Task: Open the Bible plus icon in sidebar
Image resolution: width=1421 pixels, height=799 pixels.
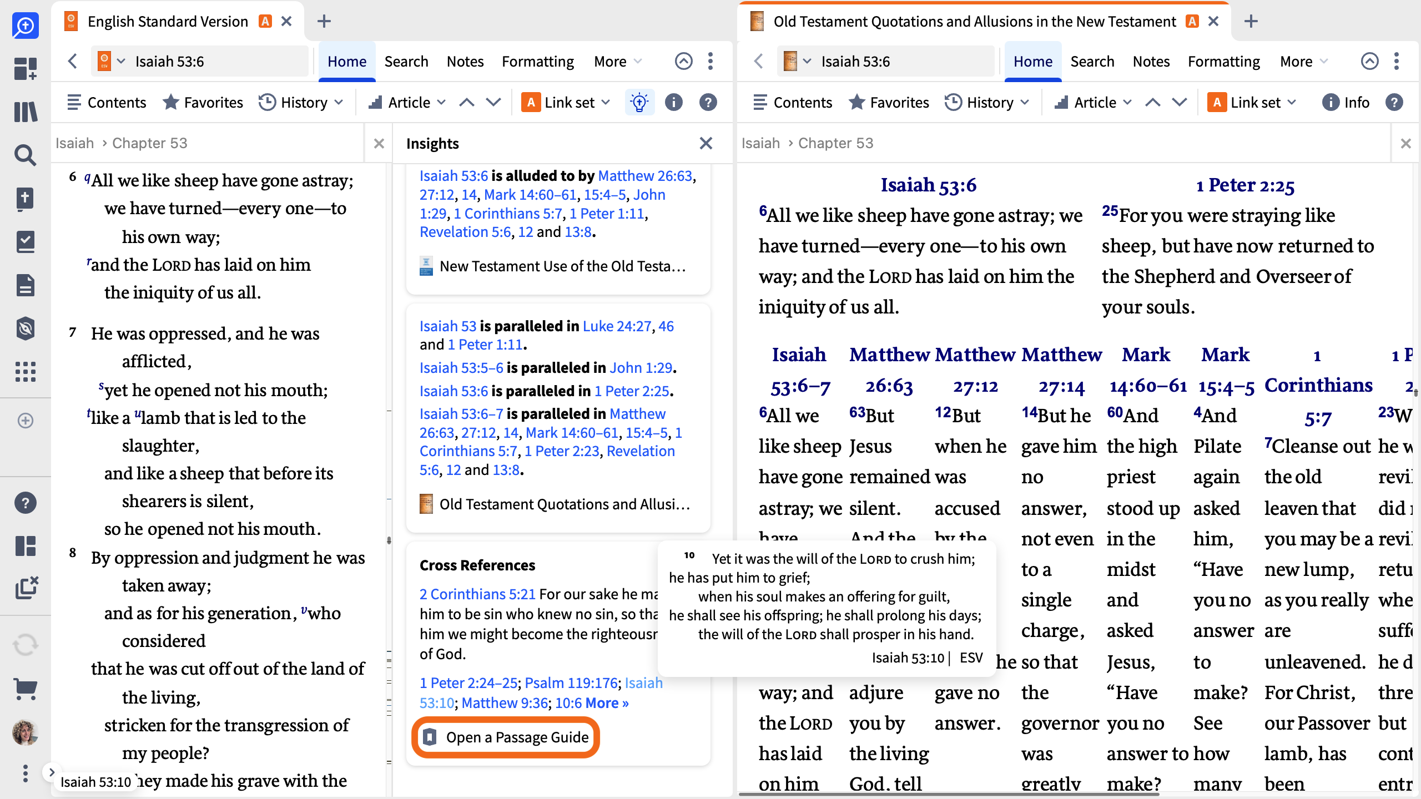Action: click(26, 198)
